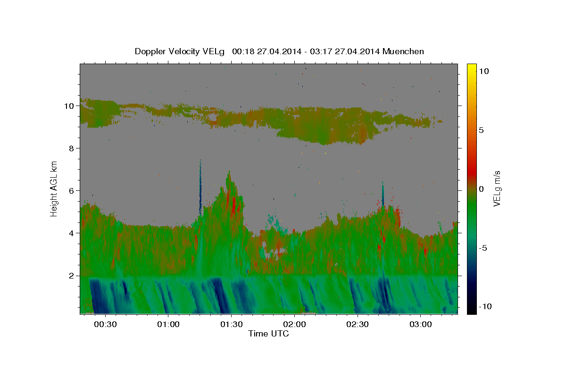Click the 00:30 time tick label

pos(105,325)
